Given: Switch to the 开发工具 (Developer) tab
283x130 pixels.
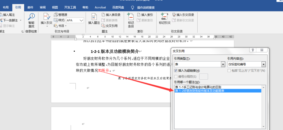Looking at the screenshot, I should pyautogui.click(x=70, y=7).
